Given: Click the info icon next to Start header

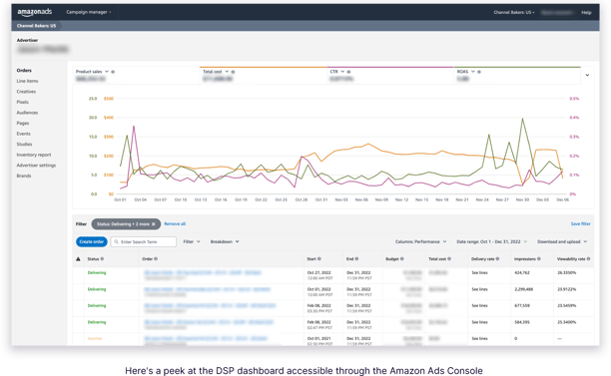Looking at the screenshot, I should 319,259.
